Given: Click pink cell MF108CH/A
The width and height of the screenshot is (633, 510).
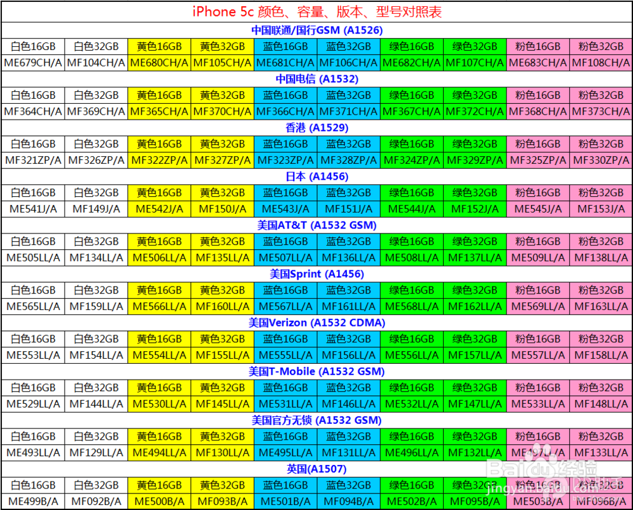Looking at the screenshot, I should coord(601,63).
